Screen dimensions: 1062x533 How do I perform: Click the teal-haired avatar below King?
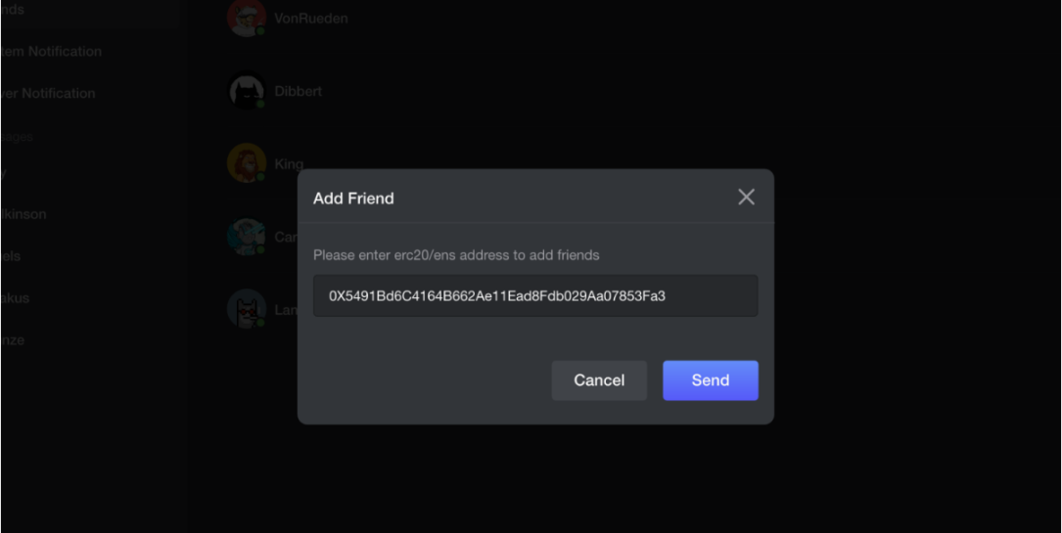pos(246,236)
